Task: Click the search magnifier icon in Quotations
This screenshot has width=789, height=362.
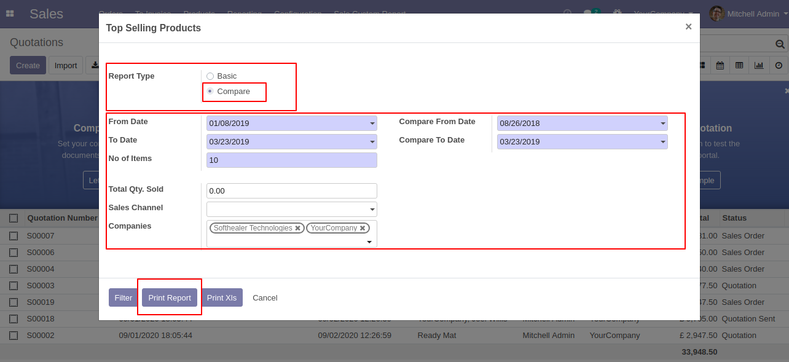Action: [780, 44]
